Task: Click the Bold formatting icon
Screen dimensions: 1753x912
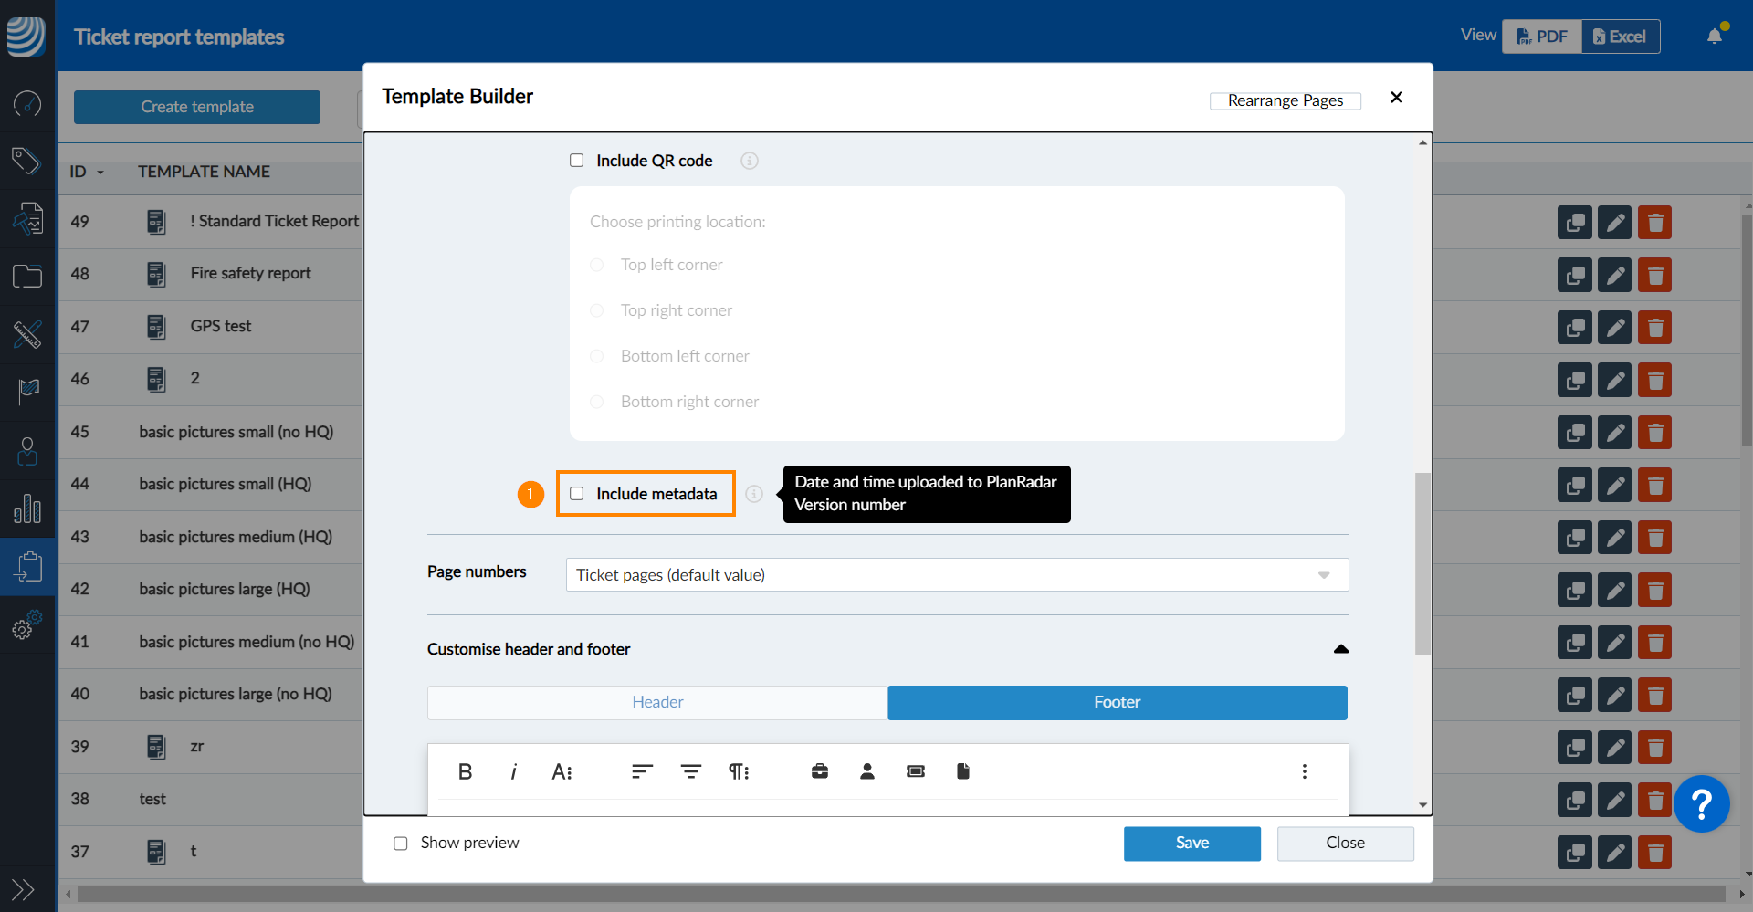Action: [465, 772]
